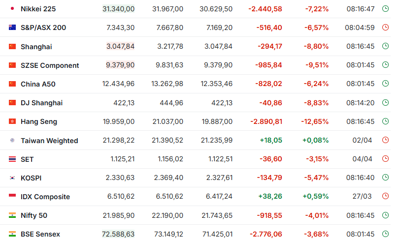403x239 pixels.
Task: Go to SZSE Component index details
Action: tap(50, 65)
